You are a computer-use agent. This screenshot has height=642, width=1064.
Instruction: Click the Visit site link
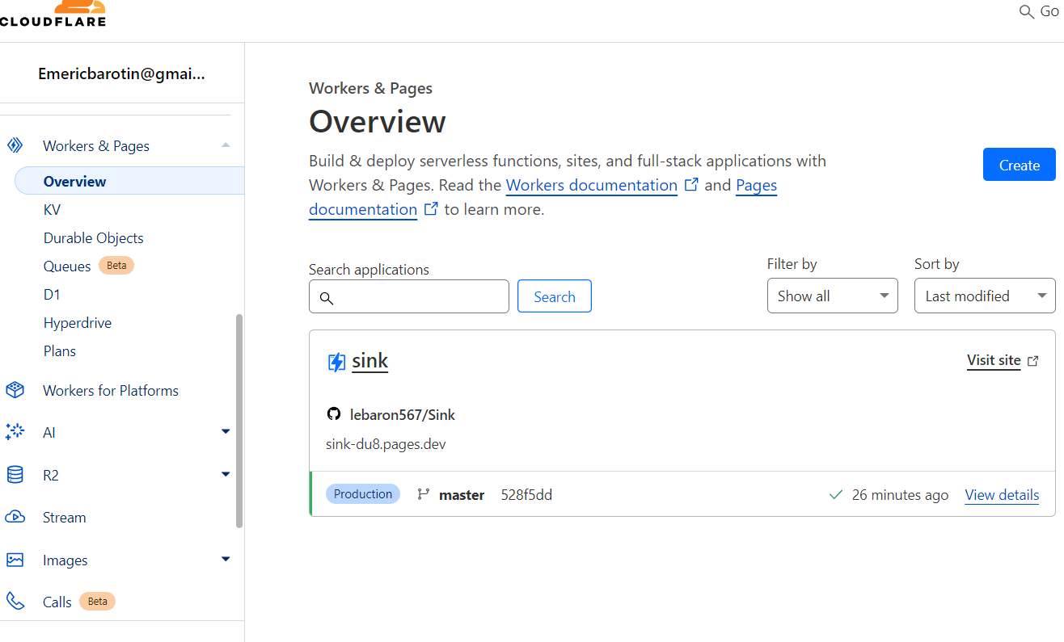[994, 360]
